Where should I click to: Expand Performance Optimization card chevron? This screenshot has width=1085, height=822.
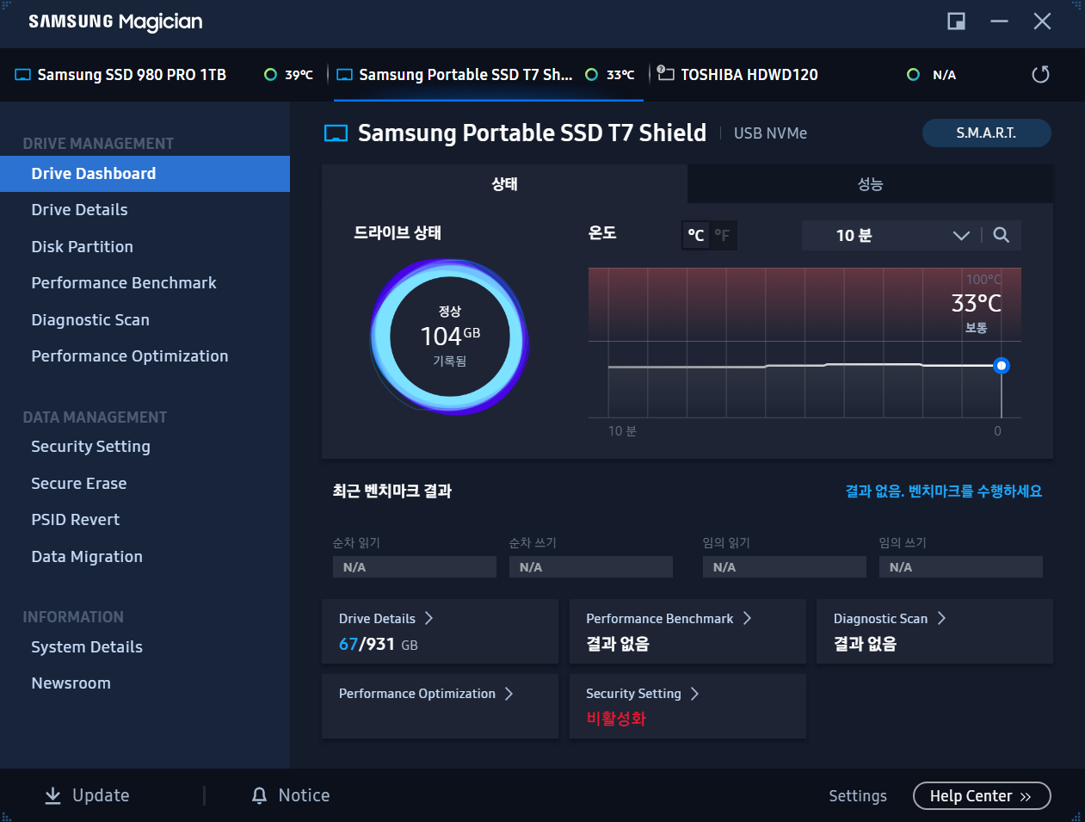tap(509, 693)
